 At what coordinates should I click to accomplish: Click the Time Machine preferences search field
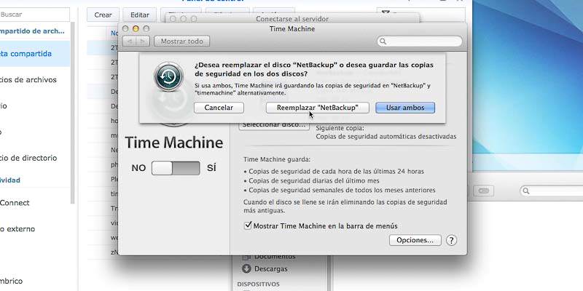tap(420, 41)
